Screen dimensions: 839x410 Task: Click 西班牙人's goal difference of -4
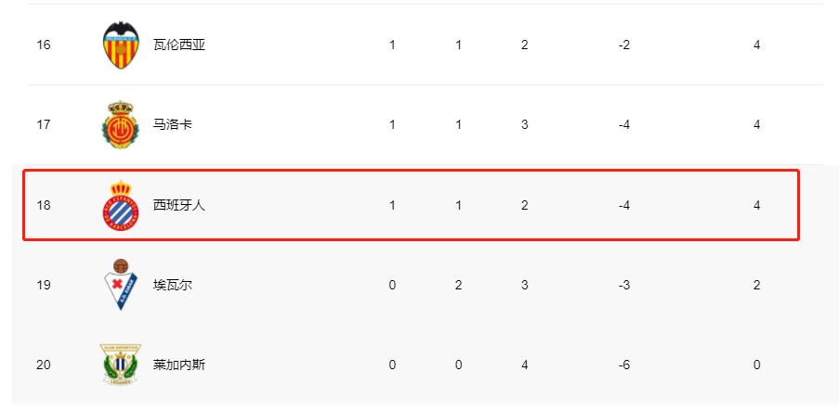pyautogui.click(x=624, y=205)
